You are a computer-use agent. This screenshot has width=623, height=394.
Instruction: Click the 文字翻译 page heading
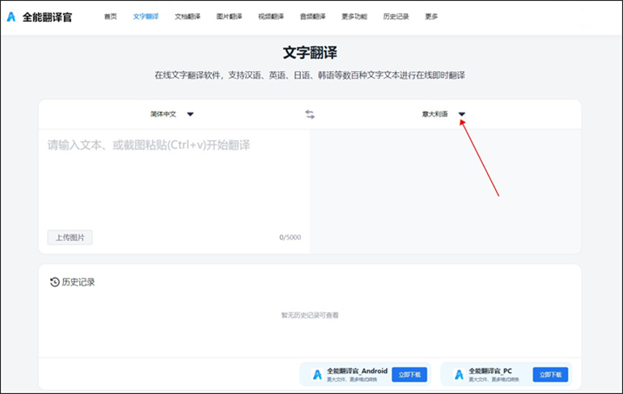tap(310, 53)
